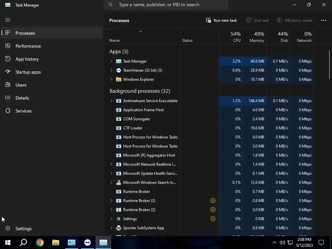The image size is (332, 249).
Task: Click the Windows Explorer folder icon
Action: click(x=119, y=79)
